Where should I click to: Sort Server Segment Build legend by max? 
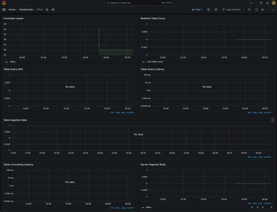(255, 203)
